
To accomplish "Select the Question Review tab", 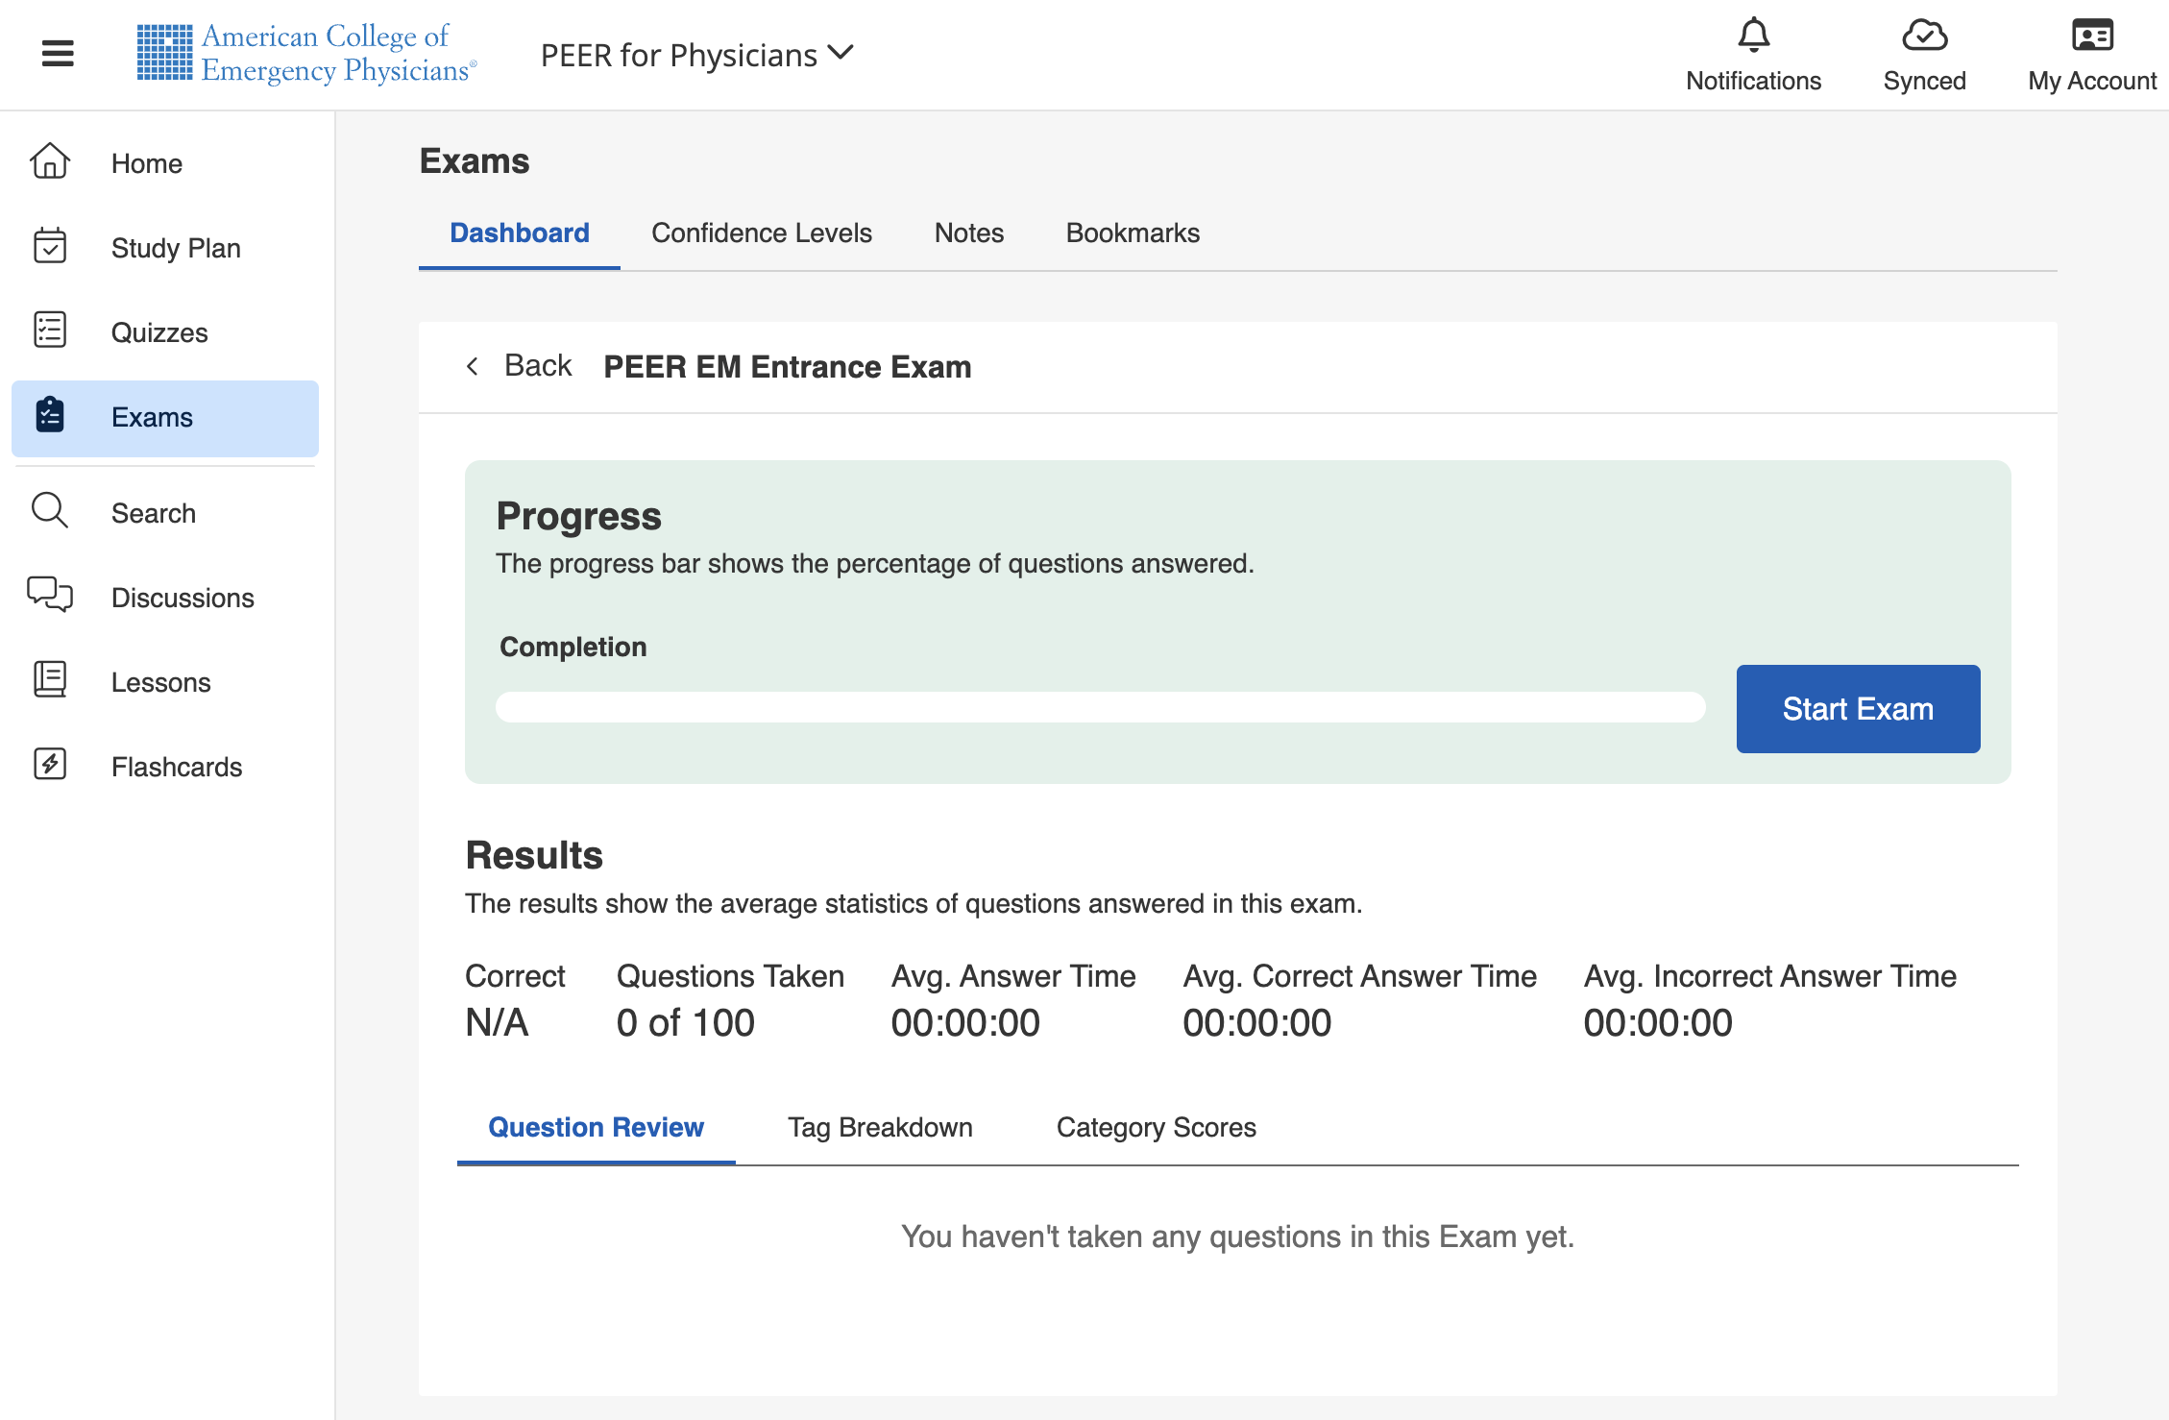I will click(597, 1128).
